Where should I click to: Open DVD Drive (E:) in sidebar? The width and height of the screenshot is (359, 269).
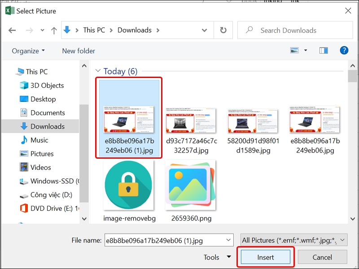pos(49,208)
